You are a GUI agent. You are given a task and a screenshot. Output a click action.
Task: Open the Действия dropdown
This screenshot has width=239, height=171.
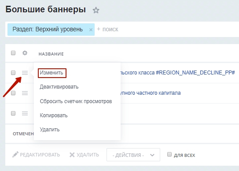133,155
